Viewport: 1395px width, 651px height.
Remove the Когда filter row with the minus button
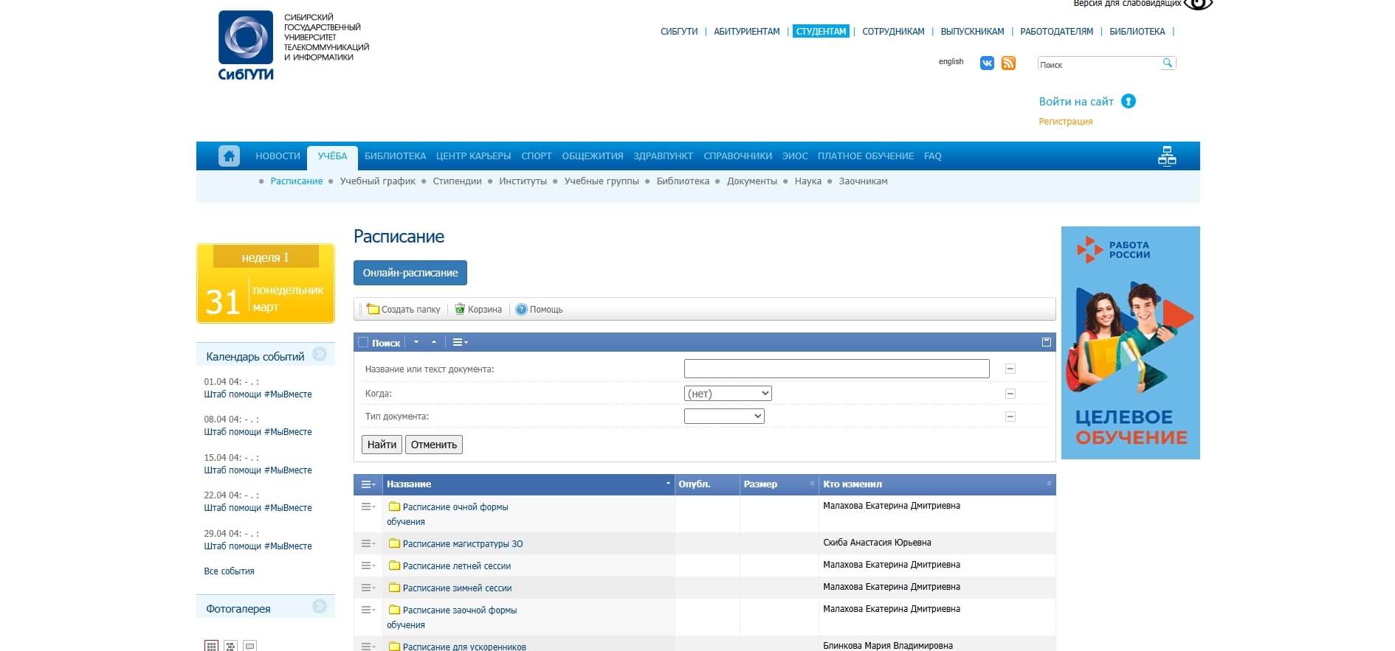(1010, 394)
